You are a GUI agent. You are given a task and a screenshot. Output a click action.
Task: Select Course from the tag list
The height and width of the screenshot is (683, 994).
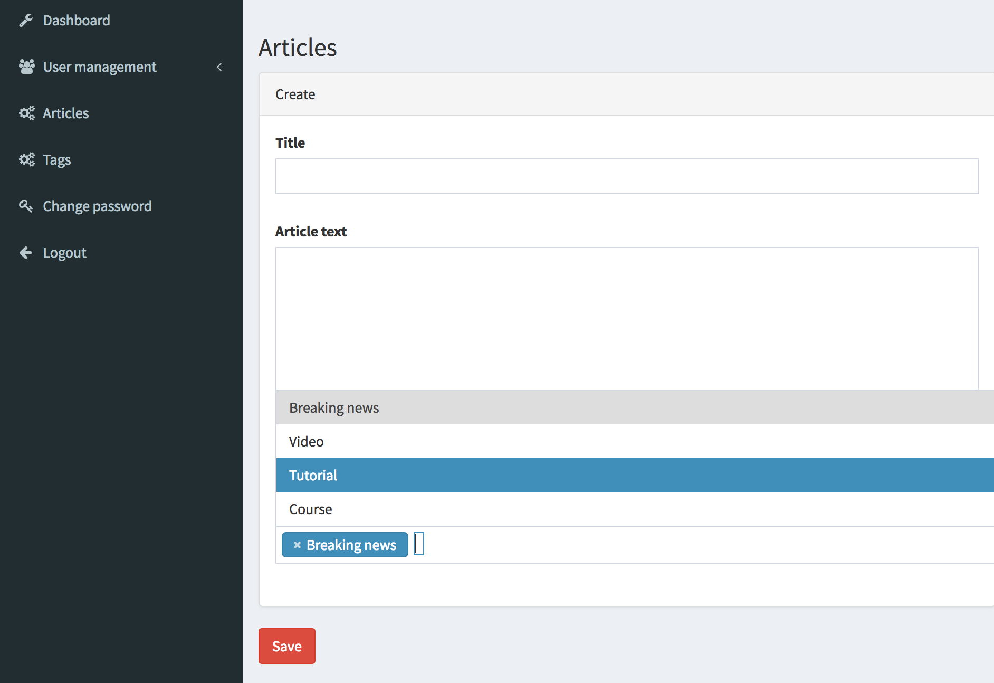[310, 509]
